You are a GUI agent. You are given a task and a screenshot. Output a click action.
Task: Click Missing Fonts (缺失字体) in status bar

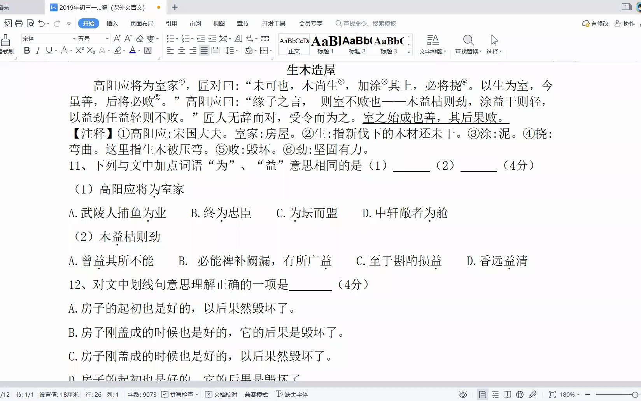(292, 395)
